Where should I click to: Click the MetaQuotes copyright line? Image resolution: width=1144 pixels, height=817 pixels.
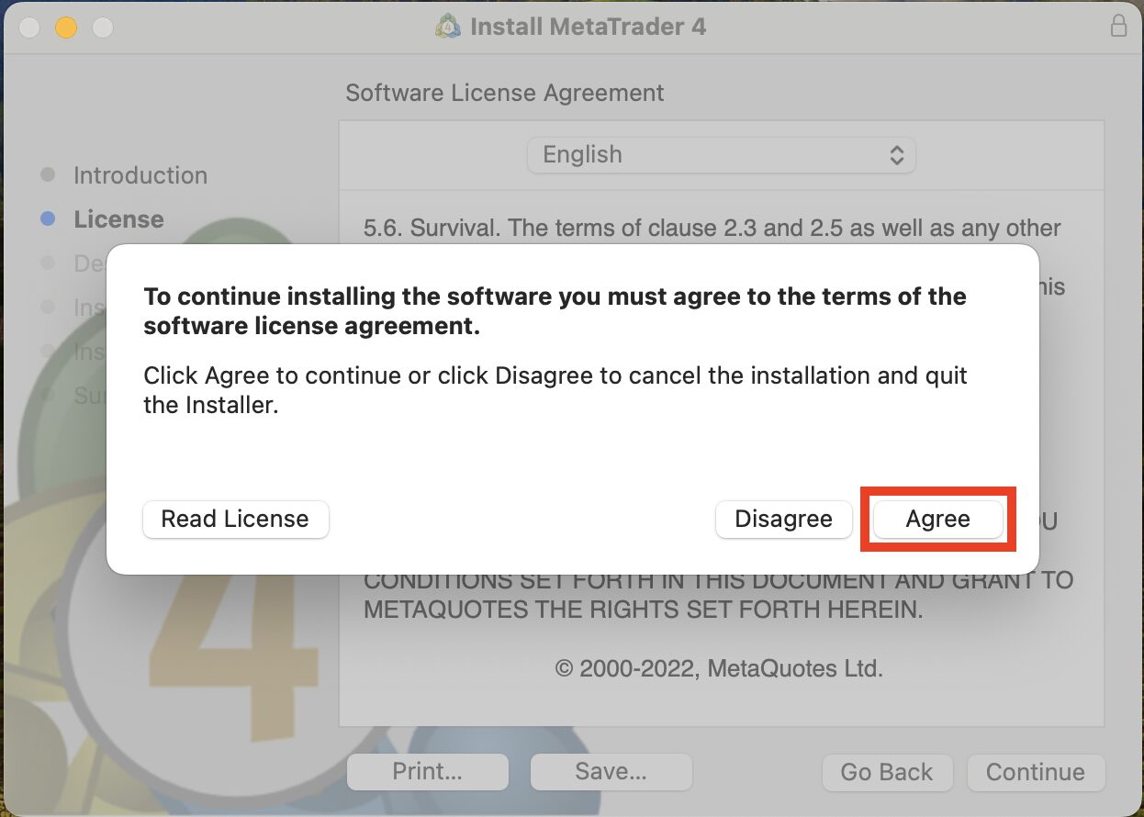719,668
